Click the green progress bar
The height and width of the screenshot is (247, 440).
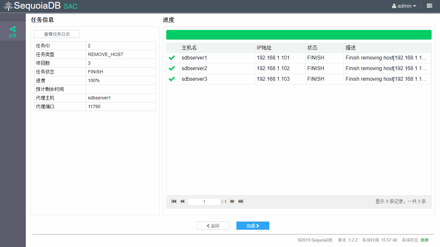coord(299,35)
